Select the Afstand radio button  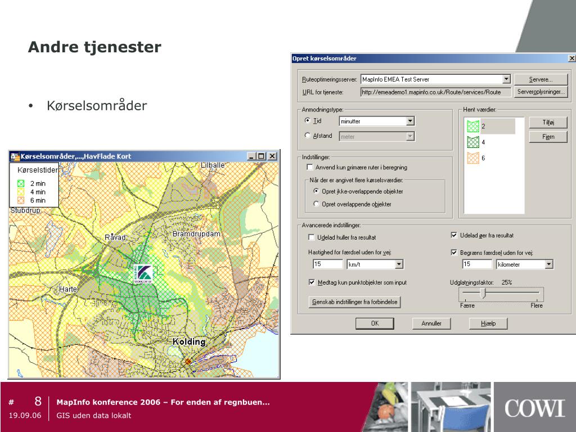[308, 135]
